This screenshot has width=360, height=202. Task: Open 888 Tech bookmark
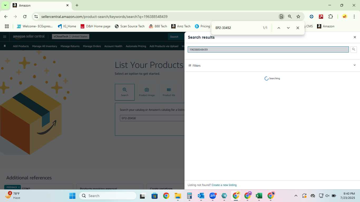pos(158,26)
